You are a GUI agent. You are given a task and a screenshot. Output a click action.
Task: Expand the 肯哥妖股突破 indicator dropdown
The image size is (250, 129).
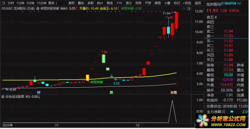pos(38,9)
